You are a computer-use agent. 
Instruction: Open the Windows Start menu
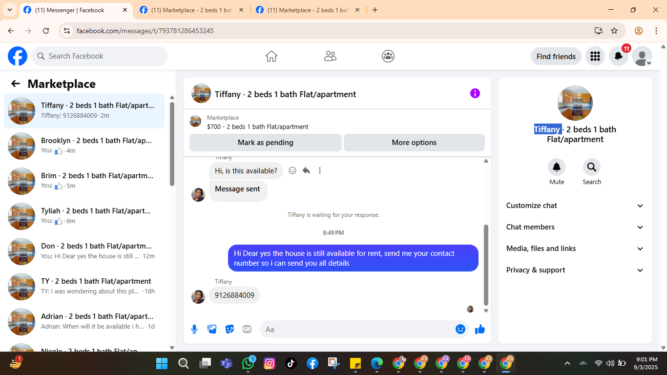tap(162, 363)
